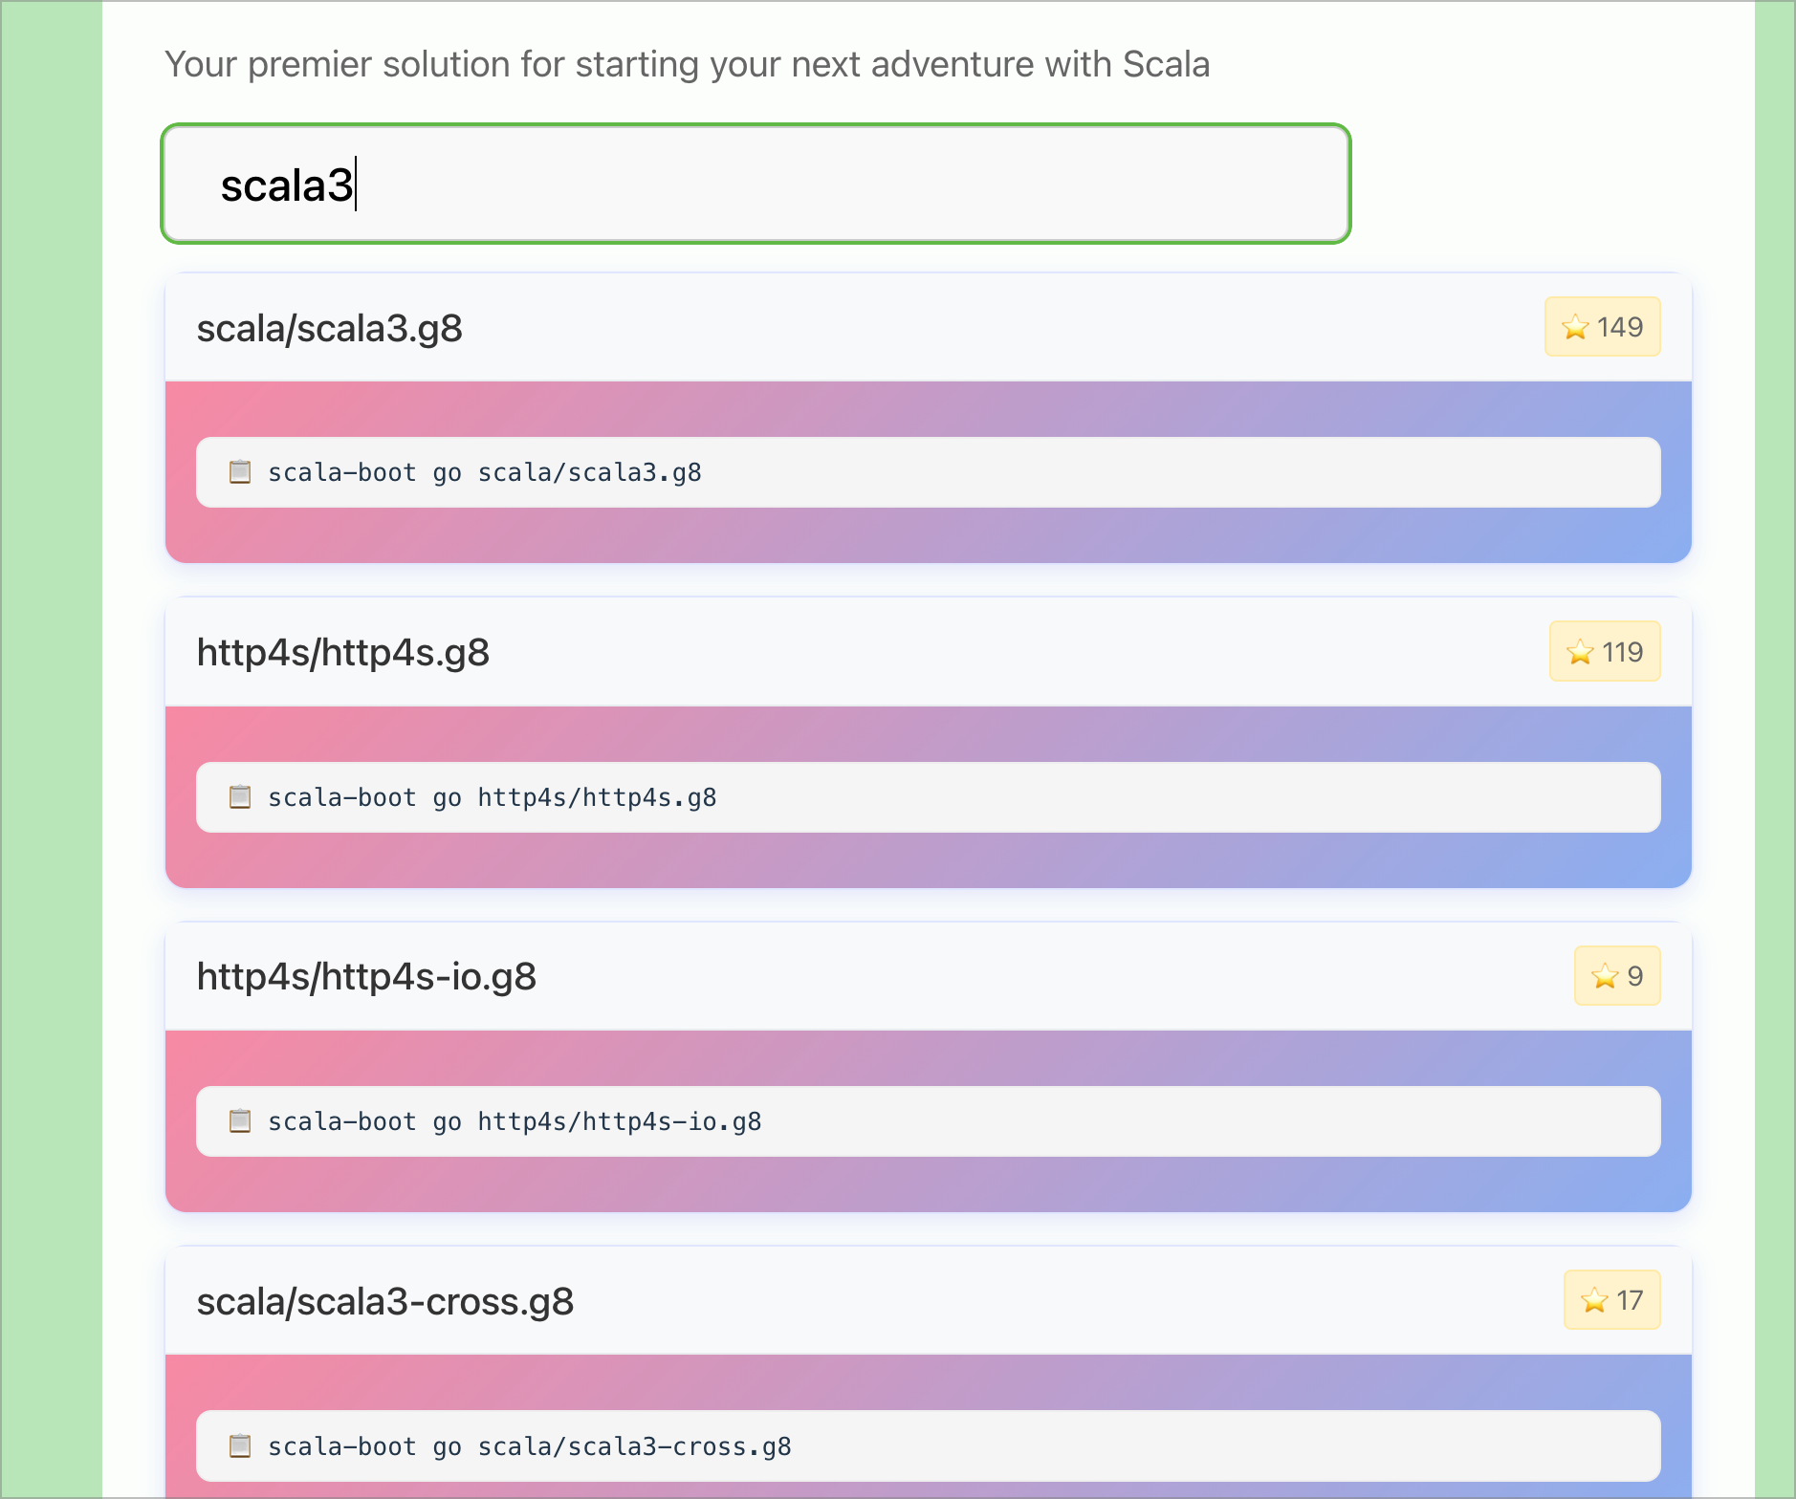Screen dimensions: 1796x1499
Task: Click the 9 star count badge
Action: tap(1618, 976)
